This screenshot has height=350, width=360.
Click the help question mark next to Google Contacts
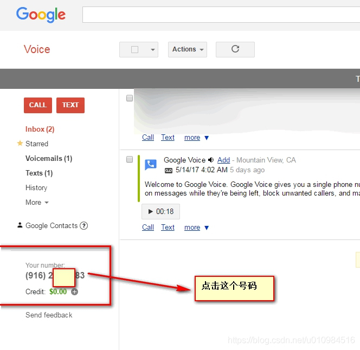84,226
